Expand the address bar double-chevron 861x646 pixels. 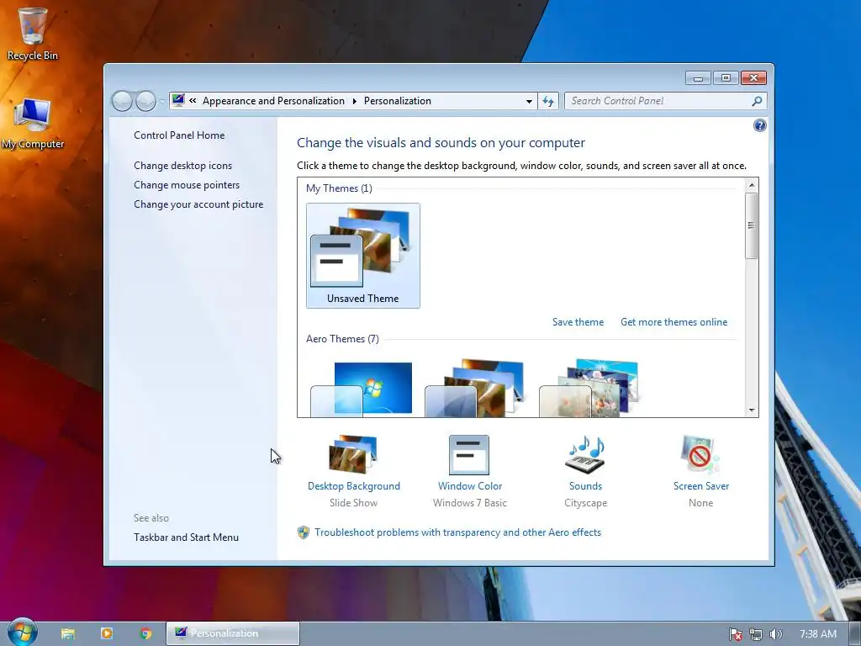pyautogui.click(x=193, y=101)
